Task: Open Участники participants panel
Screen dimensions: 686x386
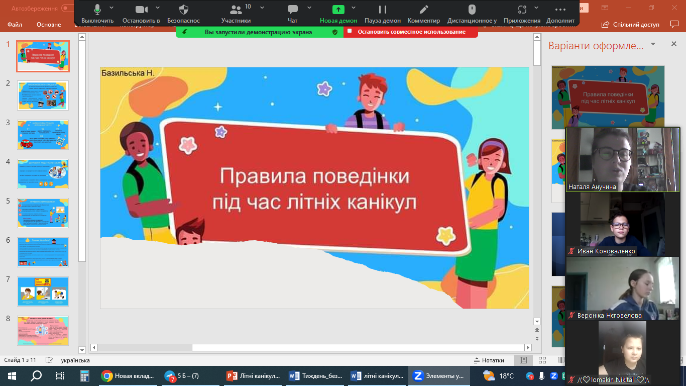Action: pos(236,14)
